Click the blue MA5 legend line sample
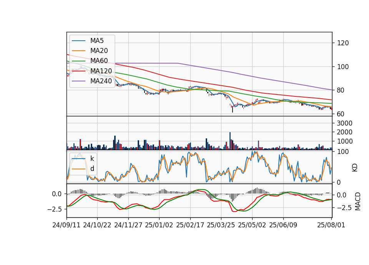 pyautogui.click(x=78, y=41)
